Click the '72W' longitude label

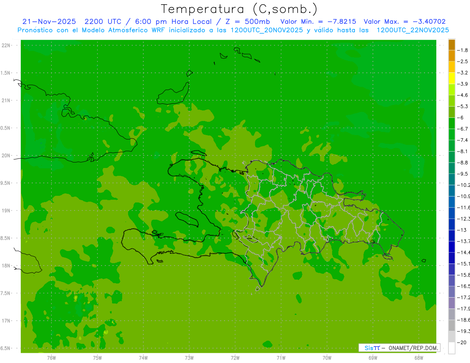tap(235, 358)
